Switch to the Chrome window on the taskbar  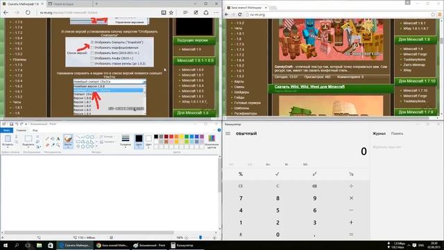[x=112, y=245]
